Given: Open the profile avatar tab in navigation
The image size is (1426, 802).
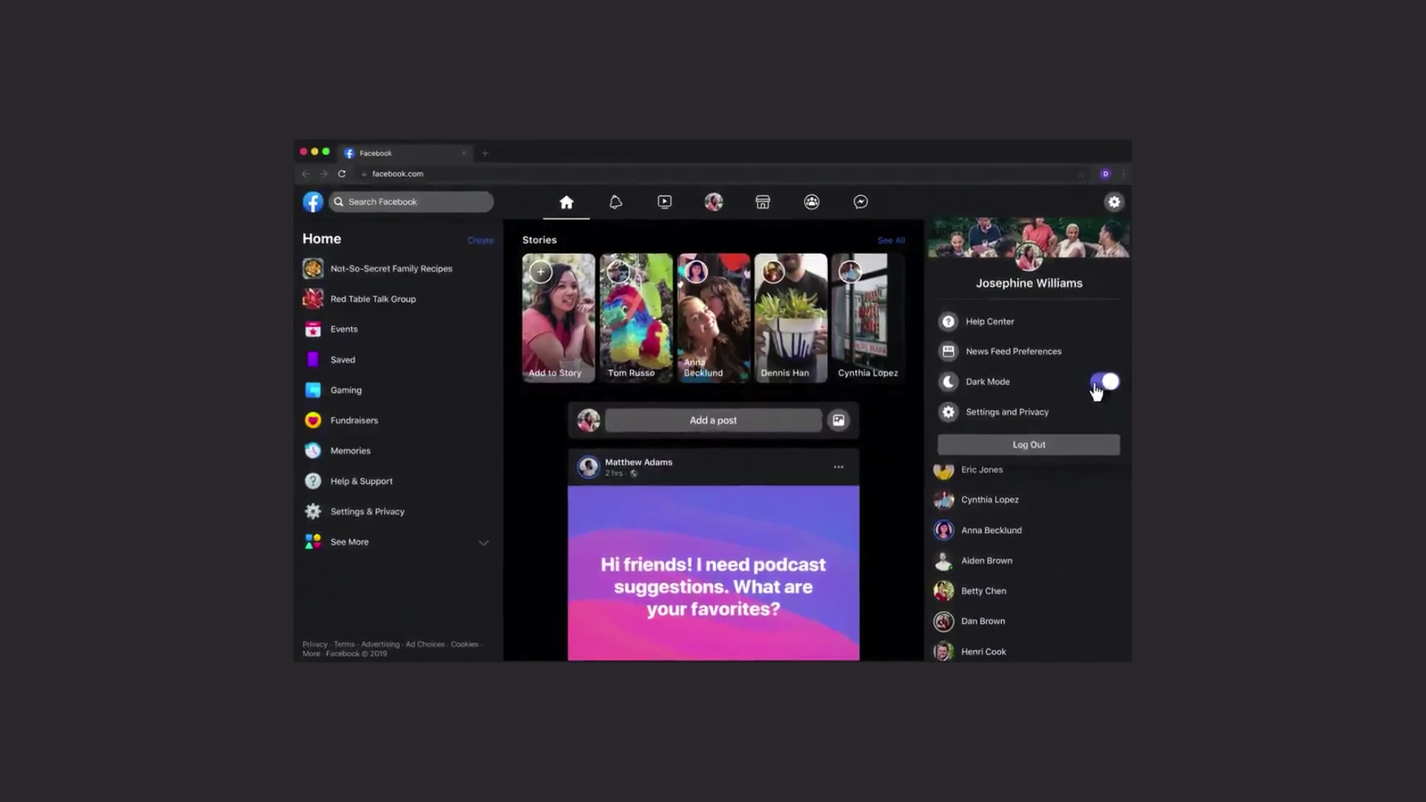Looking at the screenshot, I should pyautogui.click(x=713, y=202).
